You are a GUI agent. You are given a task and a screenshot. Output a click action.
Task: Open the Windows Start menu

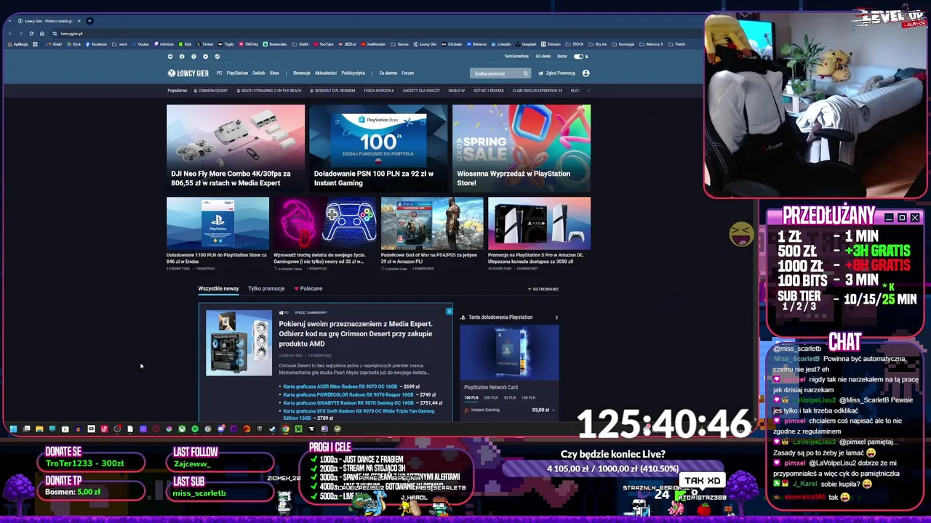click(13, 429)
